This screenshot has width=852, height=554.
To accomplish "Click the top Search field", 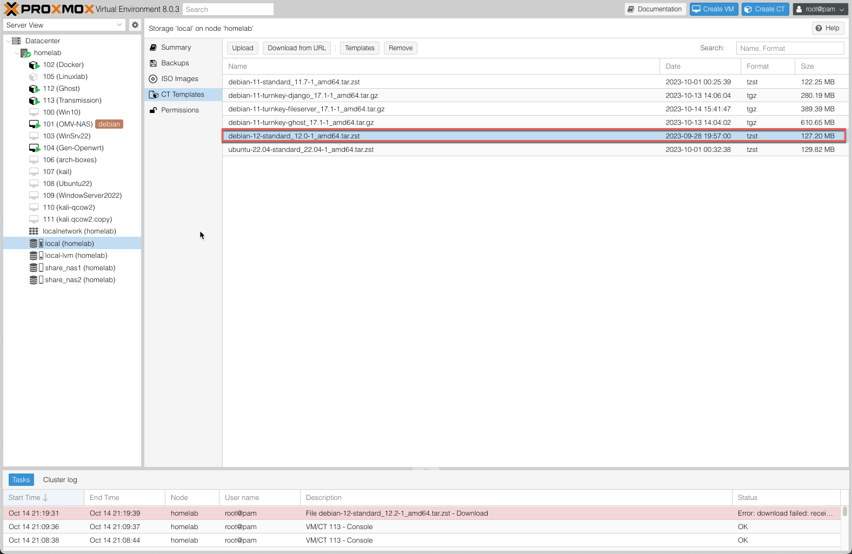I will click(x=228, y=9).
